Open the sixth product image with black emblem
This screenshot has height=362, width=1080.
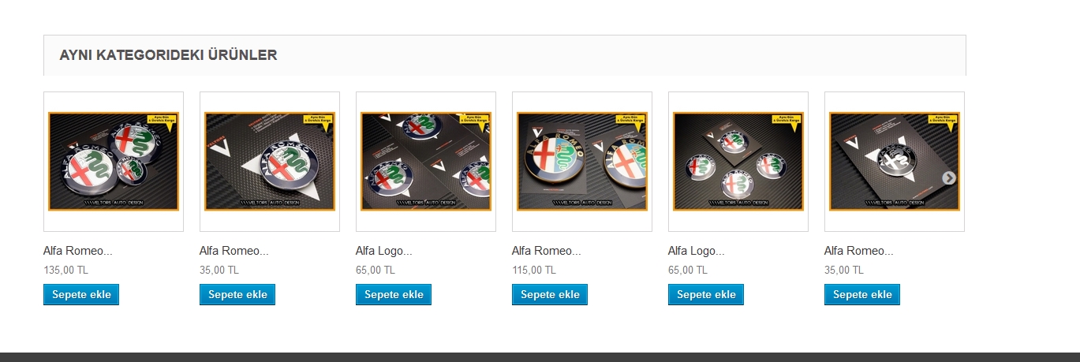coord(895,162)
